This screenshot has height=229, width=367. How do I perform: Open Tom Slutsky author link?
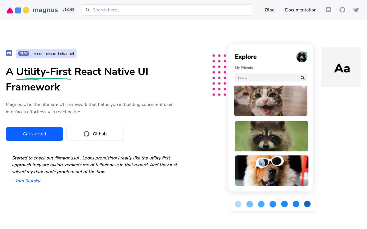point(26,181)
